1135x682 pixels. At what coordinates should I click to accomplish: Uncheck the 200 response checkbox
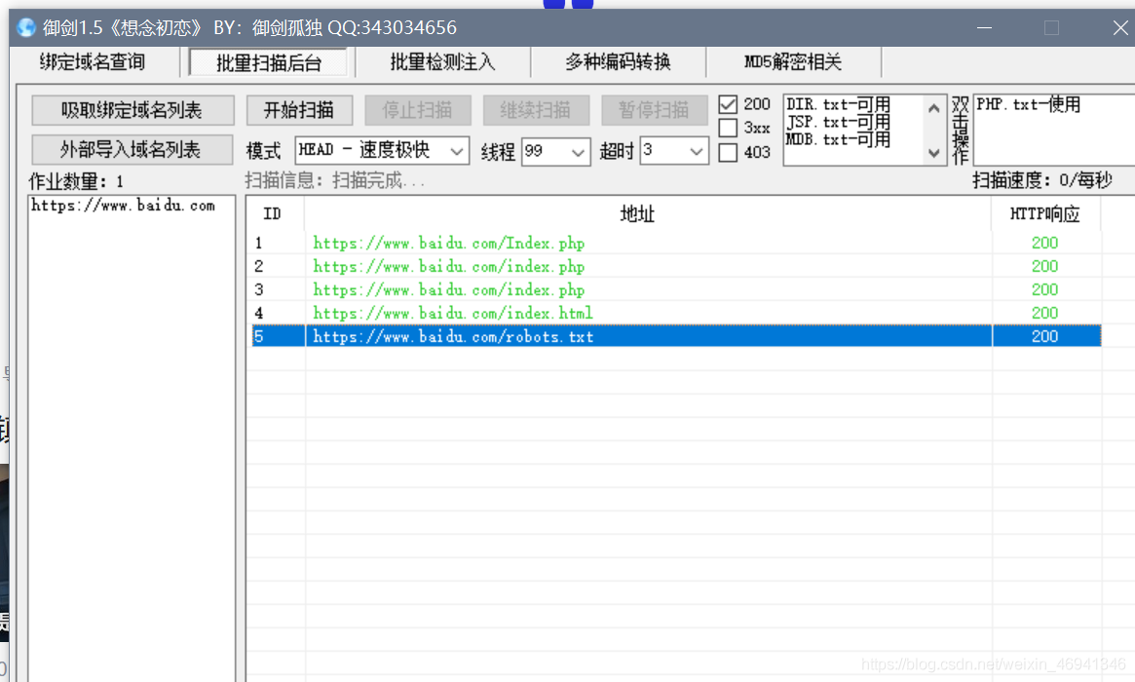click(x=728, y=104)
